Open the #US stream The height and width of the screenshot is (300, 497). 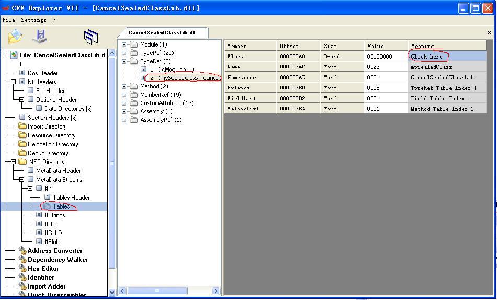click(x=50, y=224)
